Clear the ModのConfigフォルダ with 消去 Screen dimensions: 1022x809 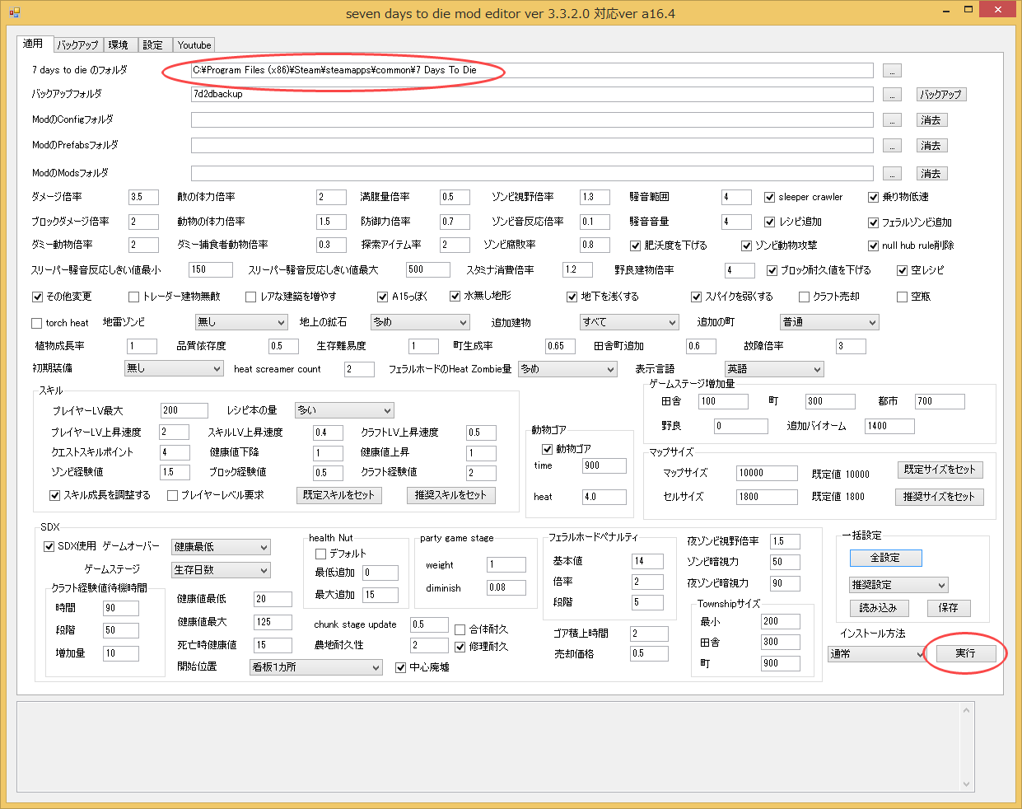point(931,120)
